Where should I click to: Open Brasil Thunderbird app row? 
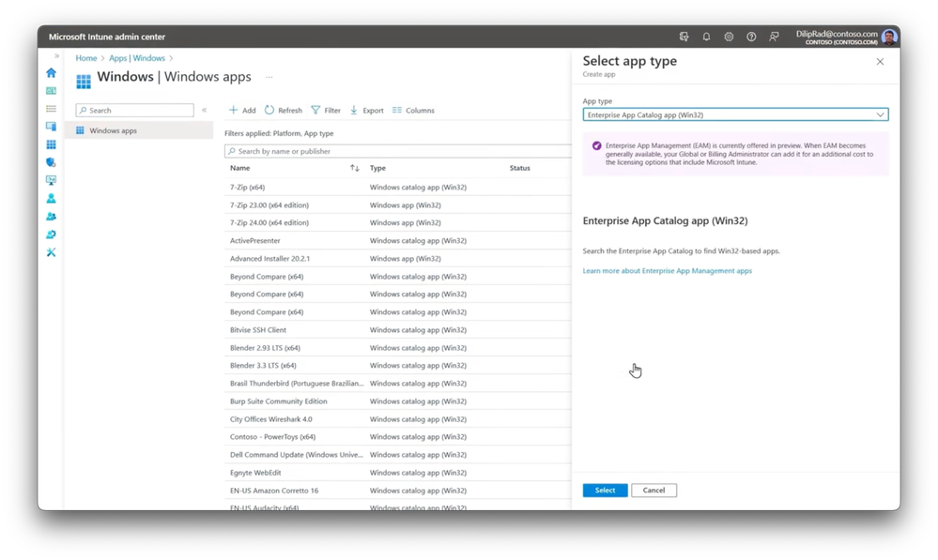point(297,383)
